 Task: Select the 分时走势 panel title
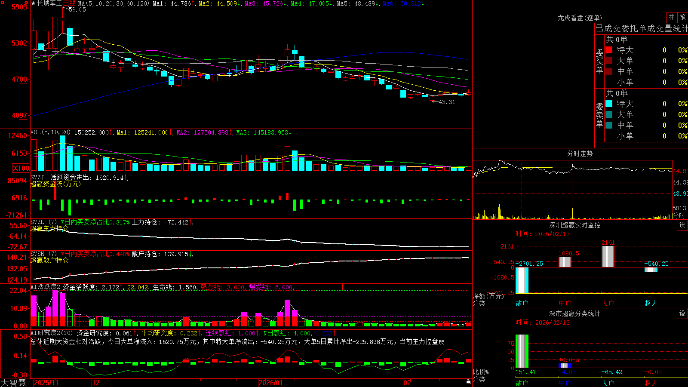[x=580, y=154]
